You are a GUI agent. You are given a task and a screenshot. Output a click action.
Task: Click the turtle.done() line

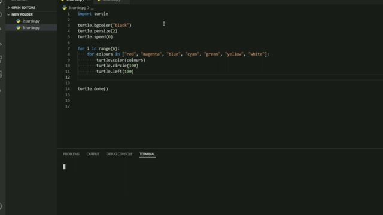tap(93, 89)
